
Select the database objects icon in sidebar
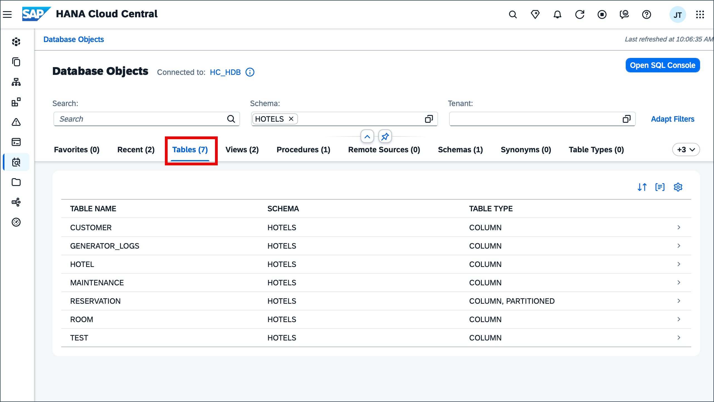(x=16, y=162)
